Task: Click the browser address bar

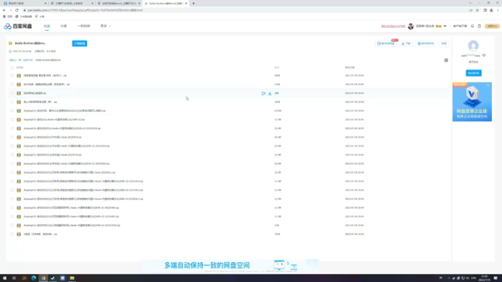Action: tap(243, 10)
